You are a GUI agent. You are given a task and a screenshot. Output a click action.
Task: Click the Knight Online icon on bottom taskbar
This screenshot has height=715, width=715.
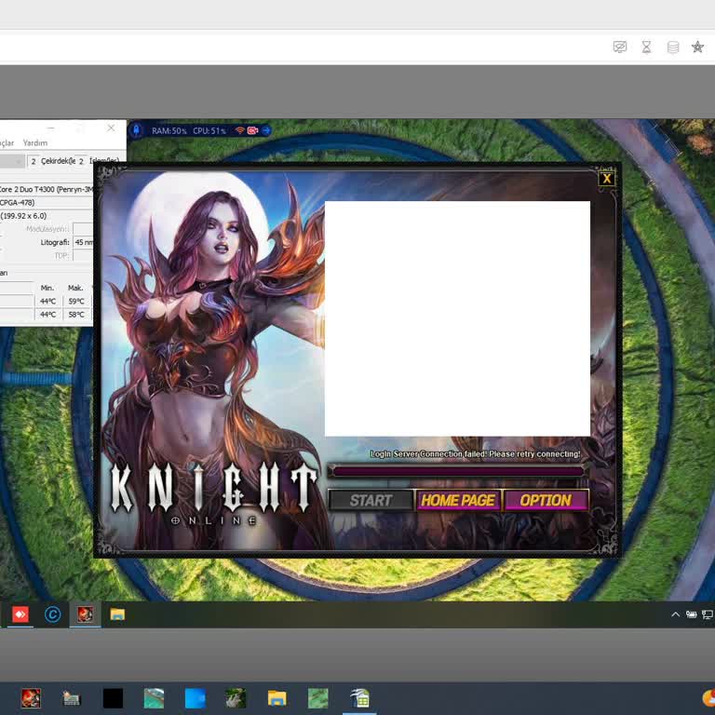click(31, 698)
